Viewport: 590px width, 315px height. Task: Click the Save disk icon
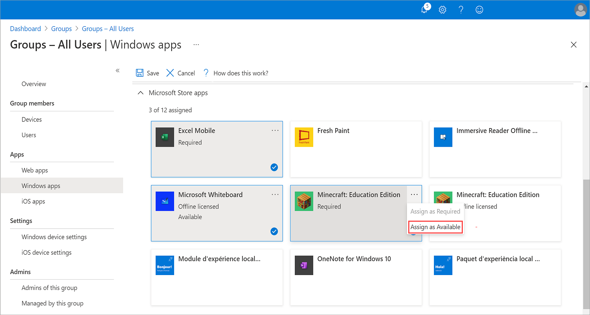coord(140,73)
